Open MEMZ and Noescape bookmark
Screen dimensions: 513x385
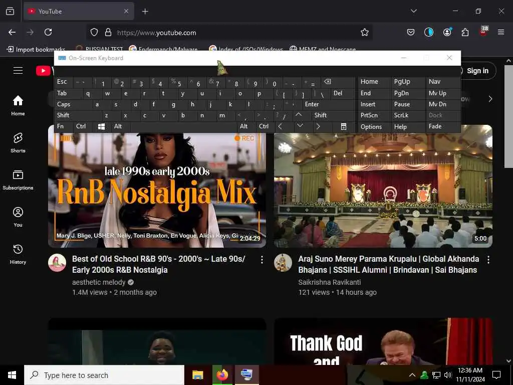323,49
